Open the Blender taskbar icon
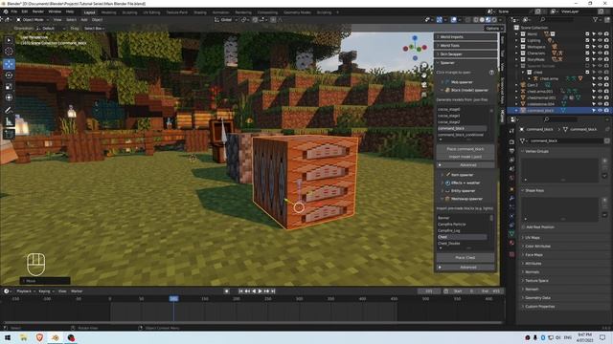This screenshot has height=344, width=613. (x=56, y=337)
